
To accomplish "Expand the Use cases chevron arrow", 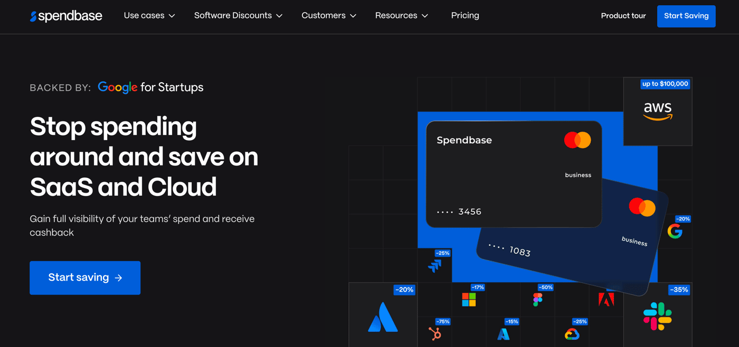I will point(172,16).
